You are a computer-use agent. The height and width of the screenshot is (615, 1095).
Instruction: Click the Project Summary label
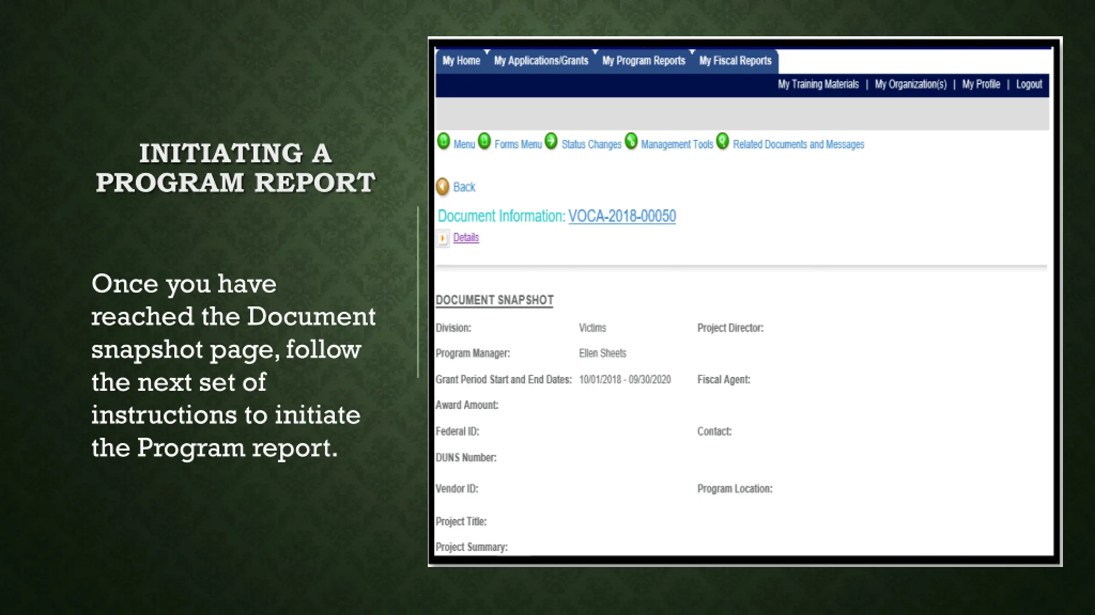coord(472,547)
